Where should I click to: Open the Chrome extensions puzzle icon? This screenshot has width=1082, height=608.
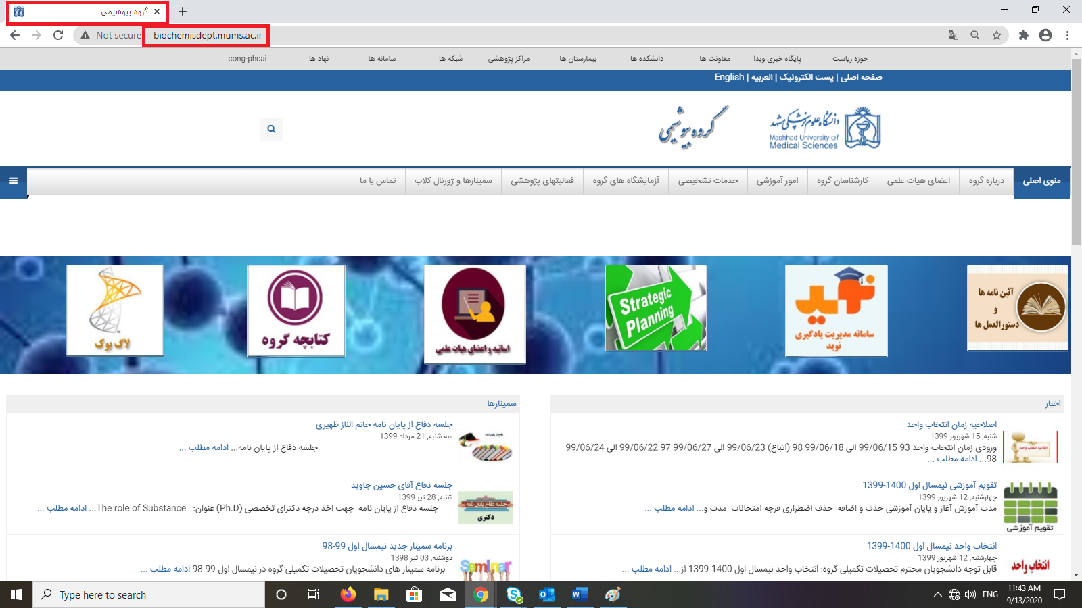pos(1023,35)
